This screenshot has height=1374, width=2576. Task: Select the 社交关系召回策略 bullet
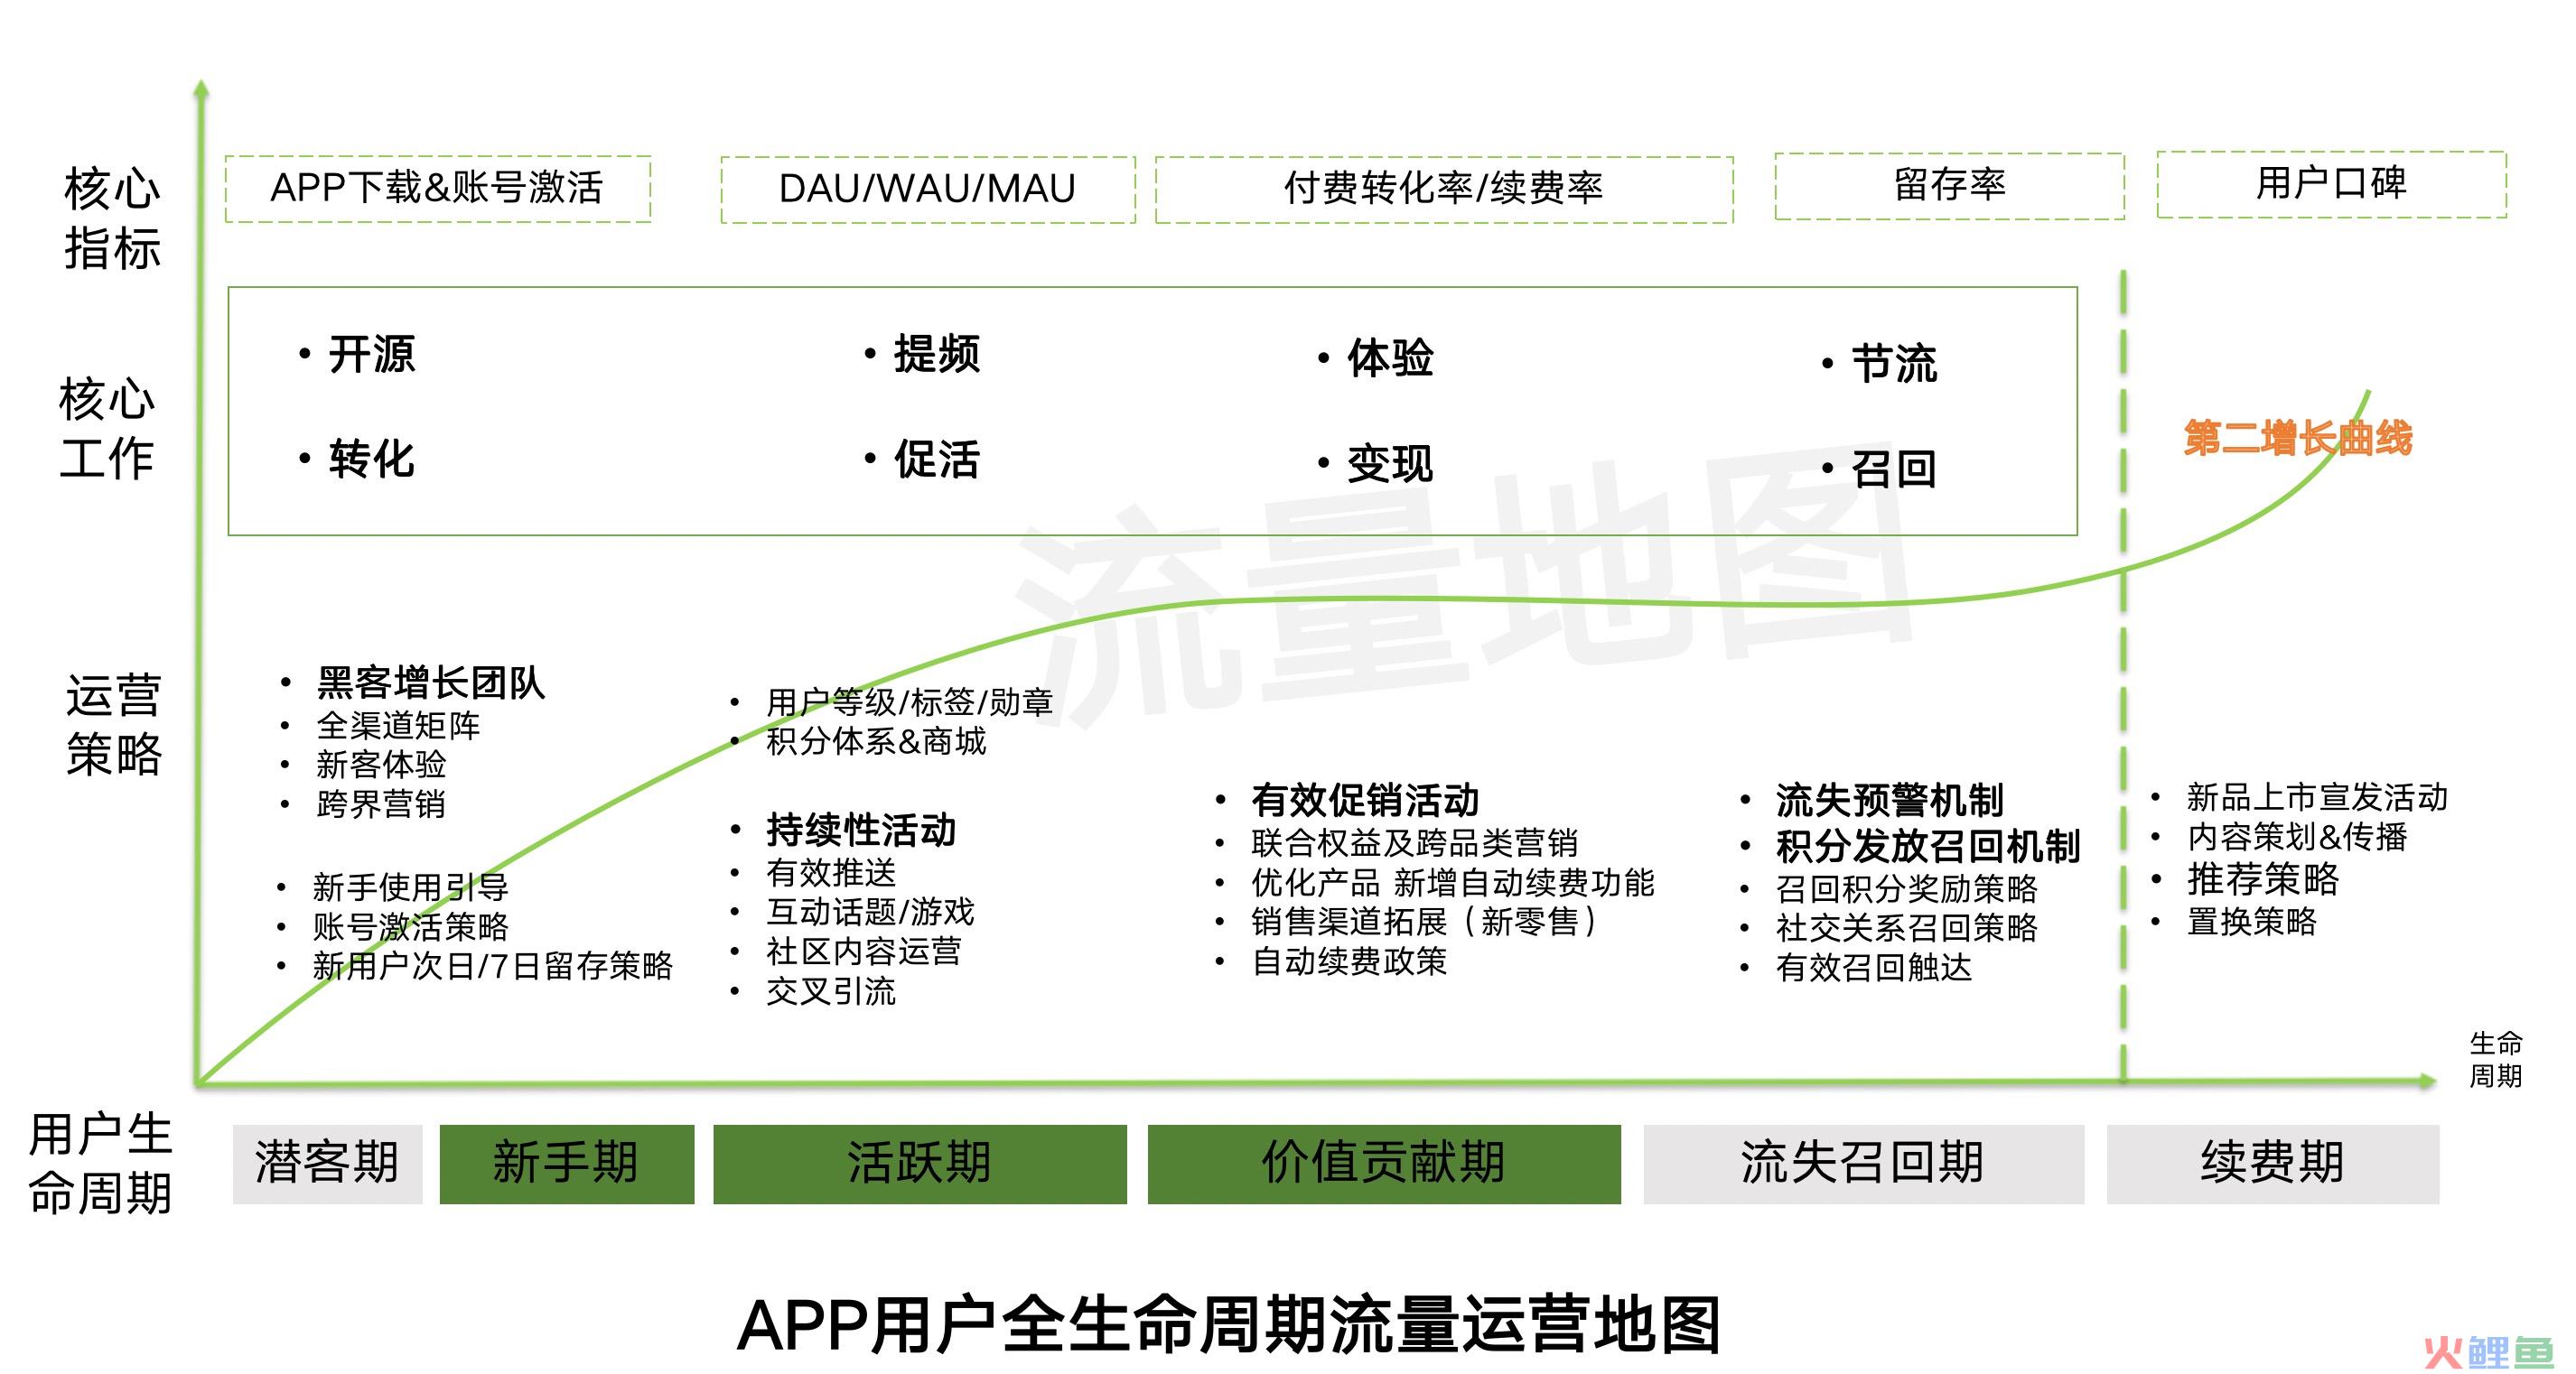(1907, 927)
